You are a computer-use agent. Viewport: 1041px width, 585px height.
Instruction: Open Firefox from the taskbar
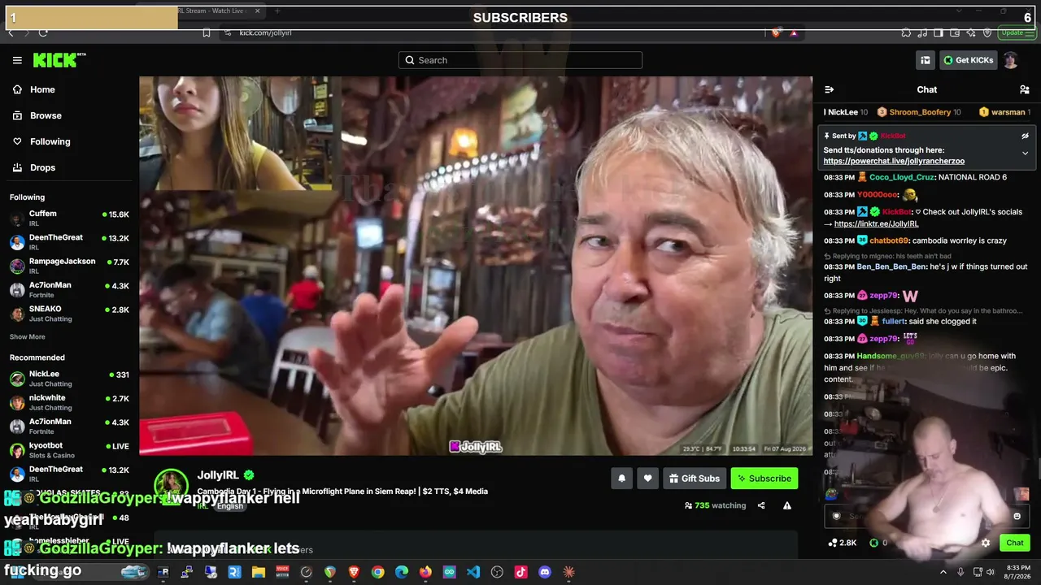[425, 572]
